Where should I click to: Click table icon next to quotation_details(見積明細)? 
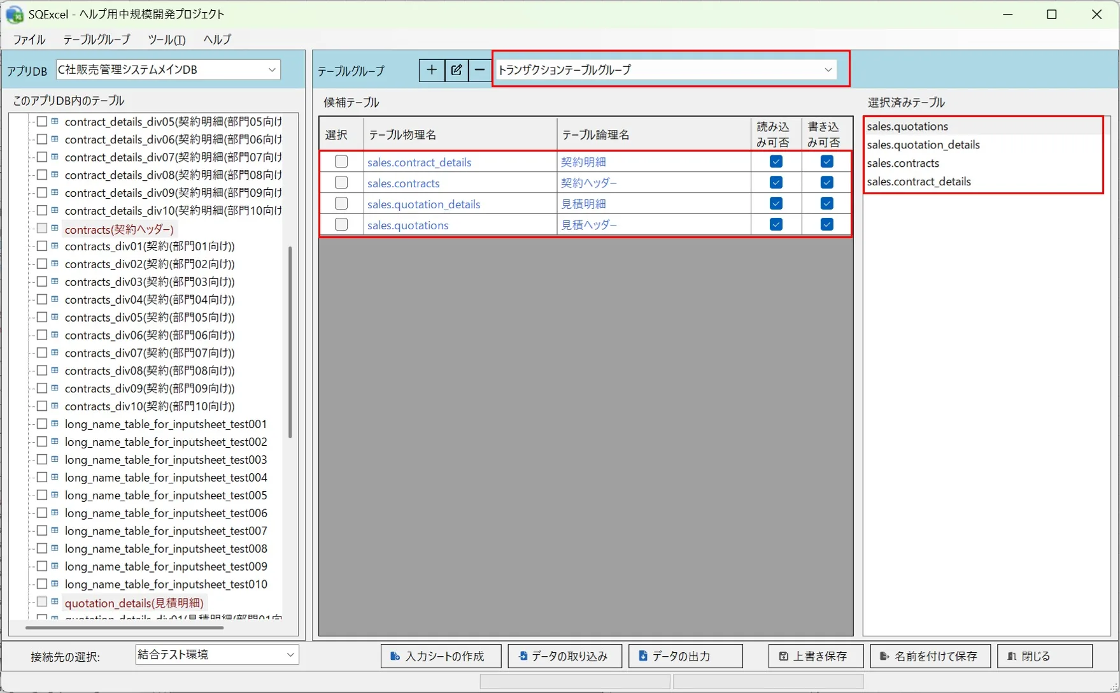click(x=55, y=601)
